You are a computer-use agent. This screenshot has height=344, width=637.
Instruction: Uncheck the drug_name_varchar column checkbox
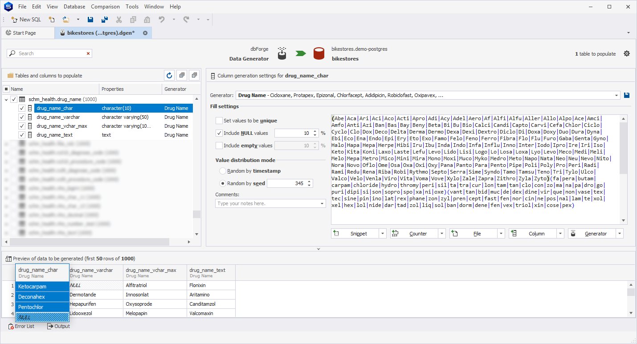coord(22,117)
